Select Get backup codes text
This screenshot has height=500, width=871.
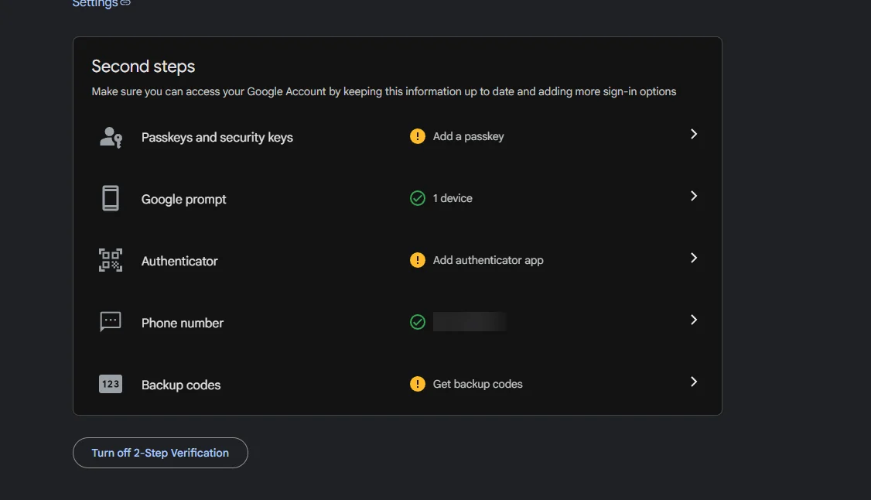(478, 384)
